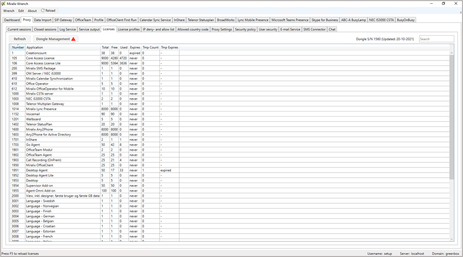Select the Supervisor Add-on row
The width and height of the screenshot is (463, 257).
[x=230, y=186]
